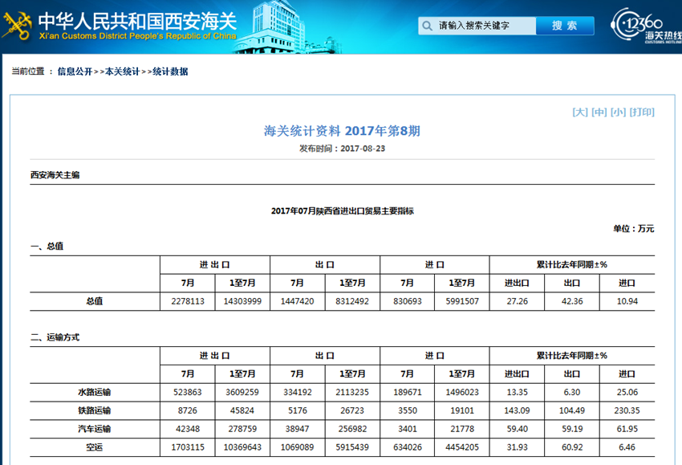Open the 本关统计 breadcrumb link

122,71
